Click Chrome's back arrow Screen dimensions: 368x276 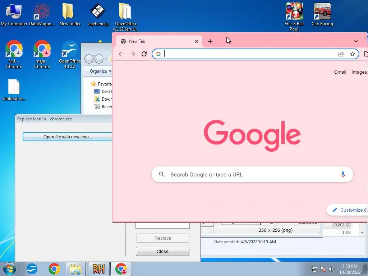pos(121,54)
